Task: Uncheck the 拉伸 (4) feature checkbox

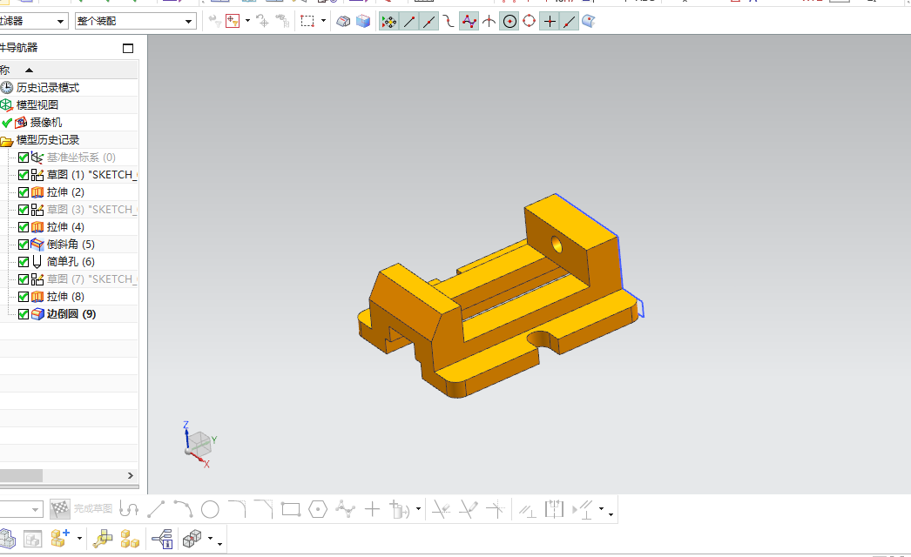Action: click(x=24, y=227)
